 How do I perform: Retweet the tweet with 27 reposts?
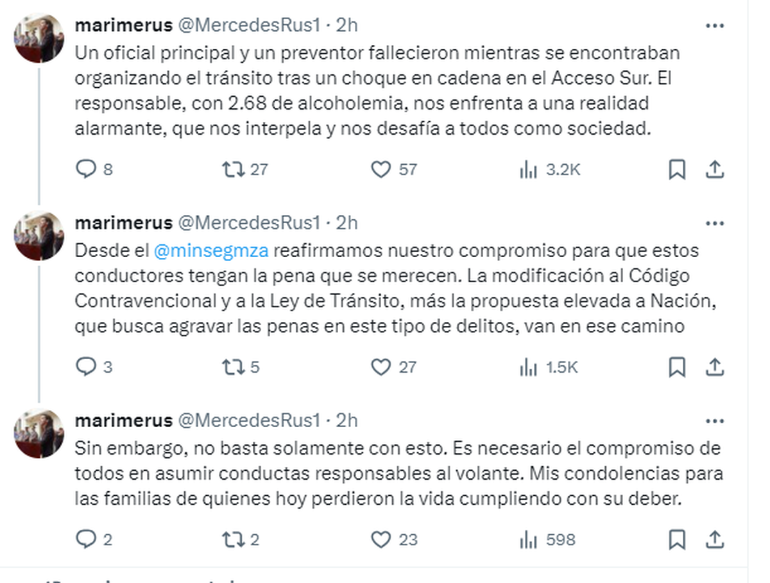[x=232, y=169]
